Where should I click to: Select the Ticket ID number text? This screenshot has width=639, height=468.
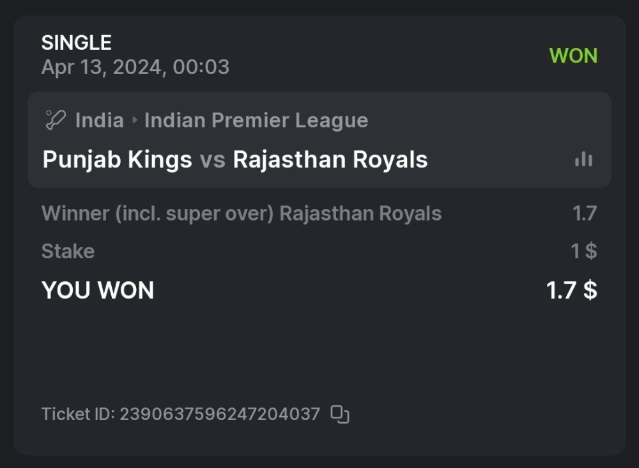point(220,414)
